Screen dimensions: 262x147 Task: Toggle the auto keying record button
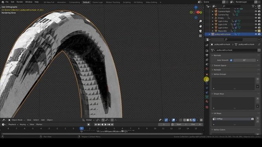[88, 125]
